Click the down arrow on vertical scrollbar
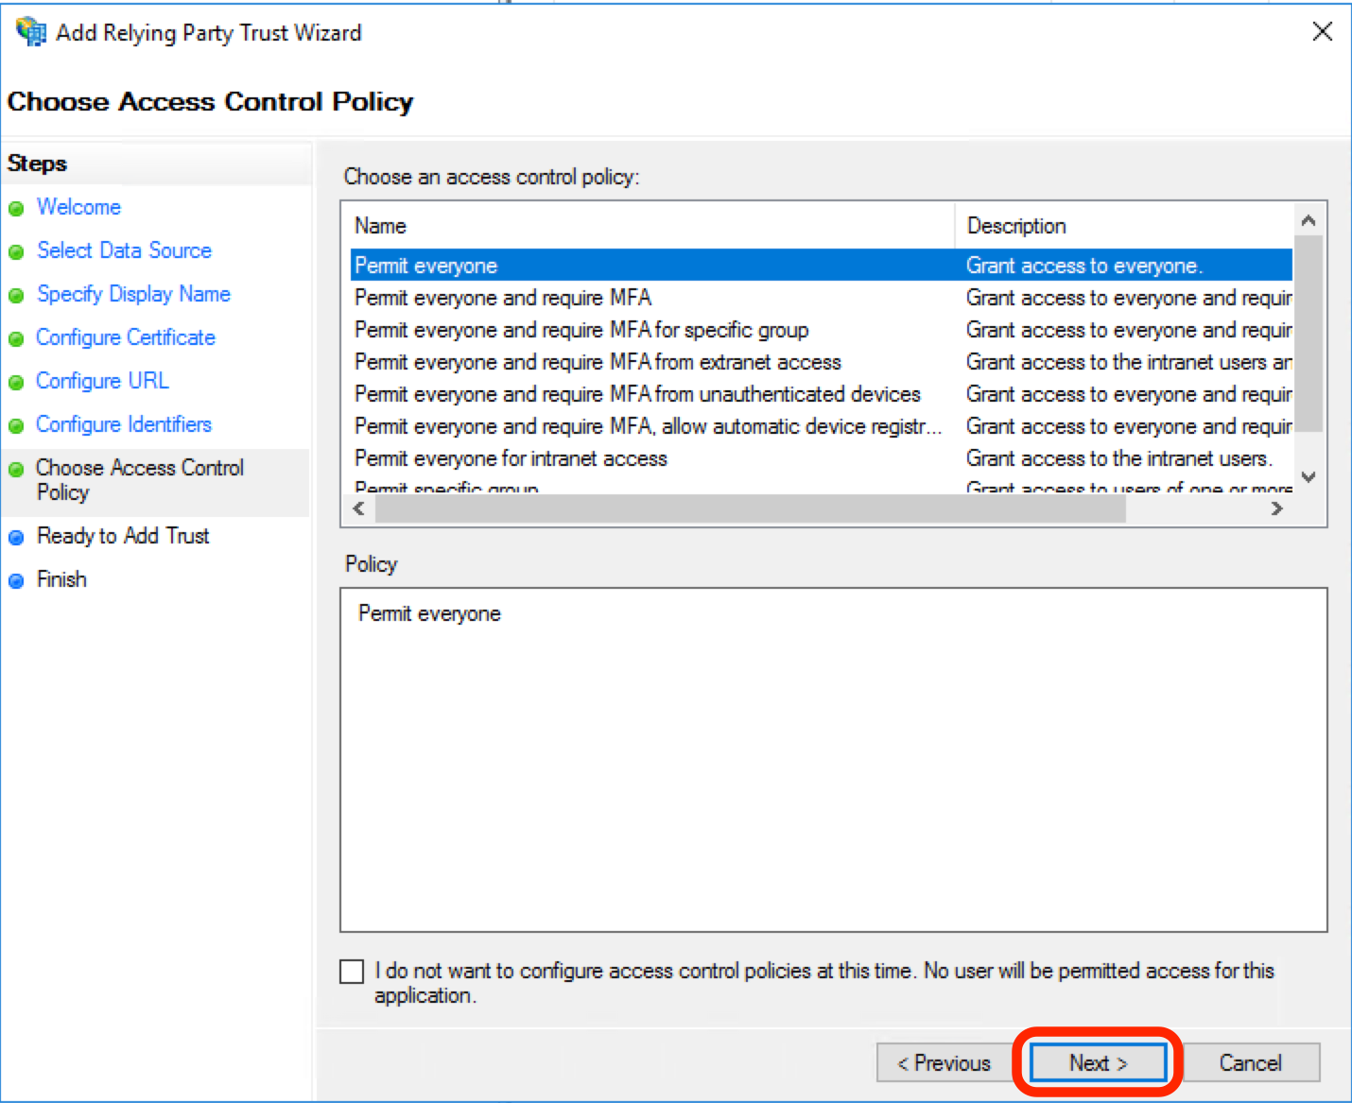Image resolution: width=1352 pixels, height=1103 pixels. (x=1309, y=478)
